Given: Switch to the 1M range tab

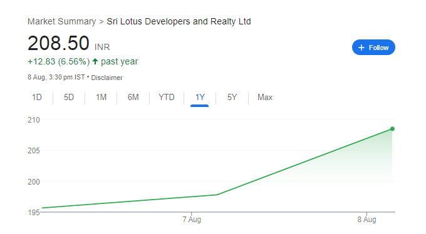Looking at the screenshot, I should coord(101,97).
